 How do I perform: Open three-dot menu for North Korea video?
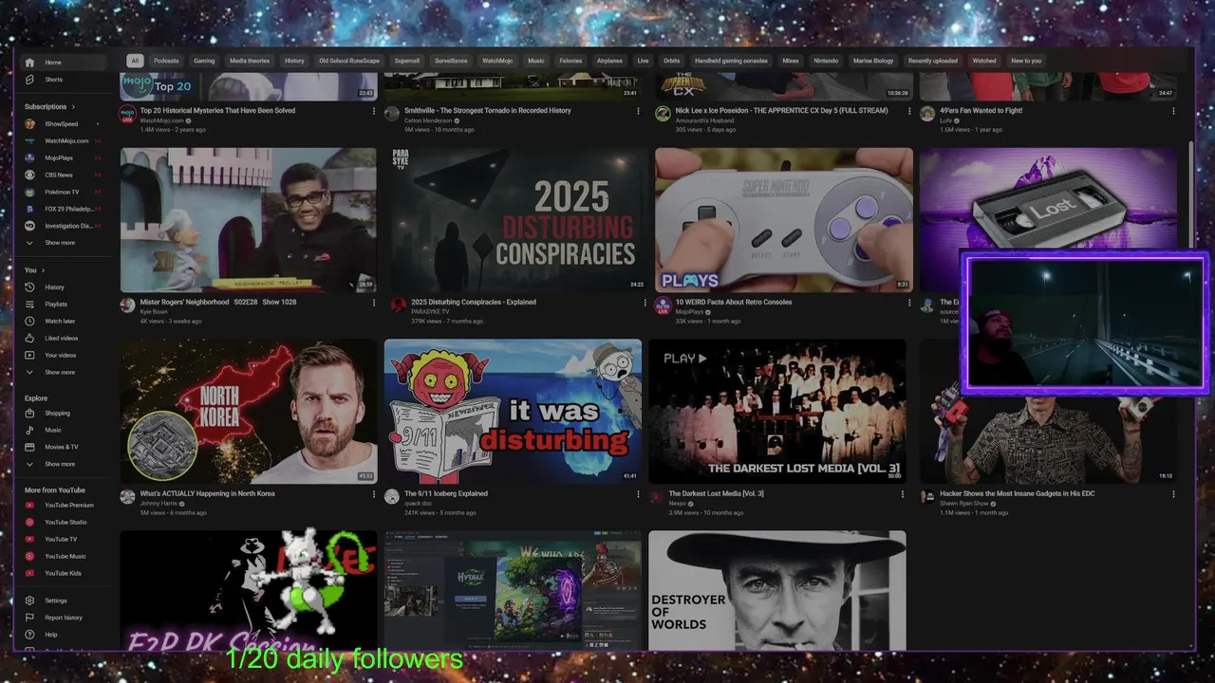(x=374, y=494)
